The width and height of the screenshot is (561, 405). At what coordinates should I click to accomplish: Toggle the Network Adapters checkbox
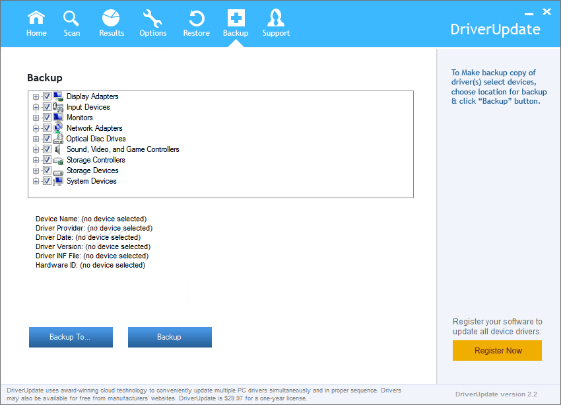point(47,128)
